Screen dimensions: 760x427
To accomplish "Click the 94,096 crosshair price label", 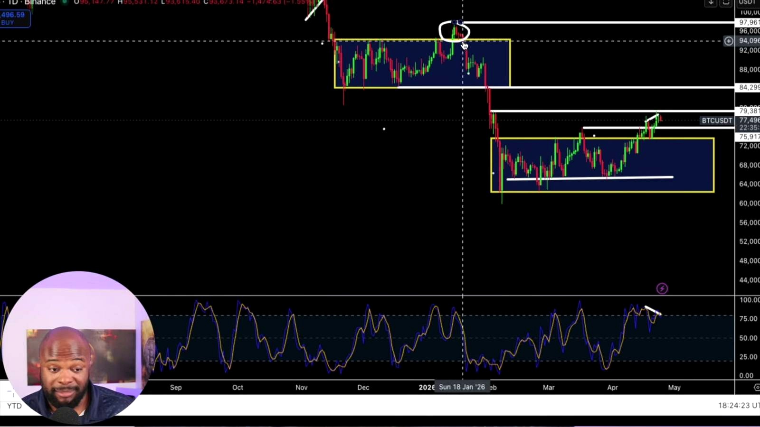I will point(748,41).
